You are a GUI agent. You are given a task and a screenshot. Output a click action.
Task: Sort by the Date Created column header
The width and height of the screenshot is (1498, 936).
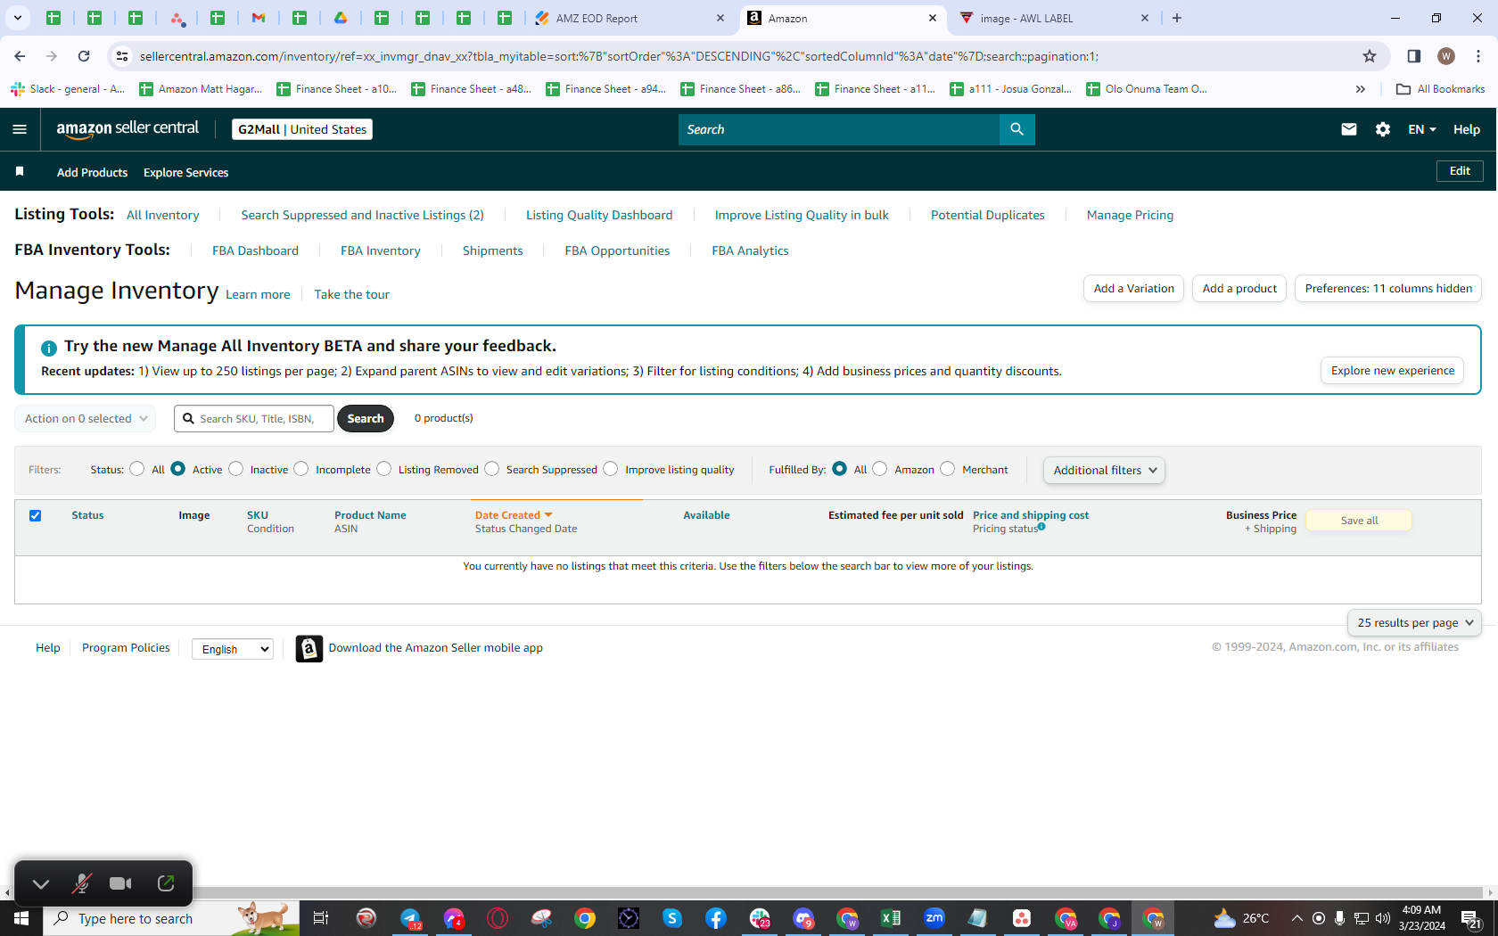pyautogui.click(x=514, y=515)
